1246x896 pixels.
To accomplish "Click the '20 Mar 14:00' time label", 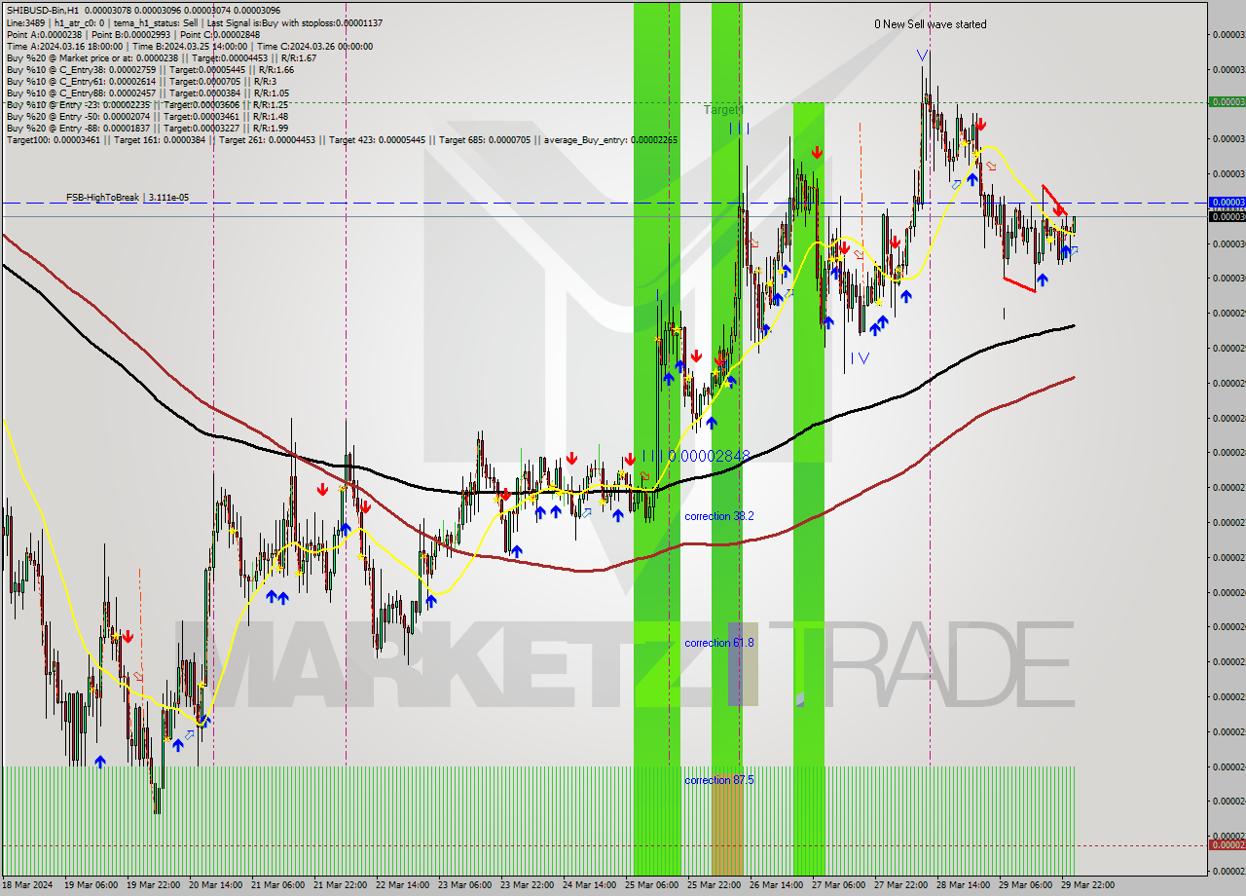I will [215, 885].
